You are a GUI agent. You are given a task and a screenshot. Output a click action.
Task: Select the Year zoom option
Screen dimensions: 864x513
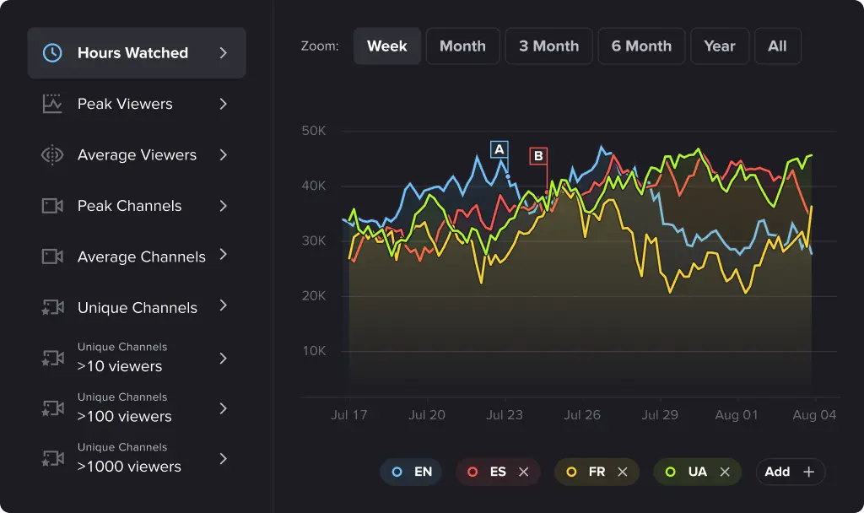[x=719, y=46]
